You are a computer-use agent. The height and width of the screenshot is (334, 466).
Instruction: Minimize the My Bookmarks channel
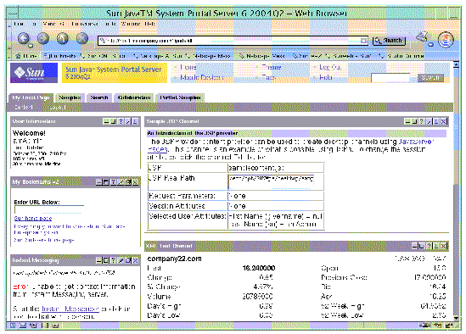pos(99,182)
